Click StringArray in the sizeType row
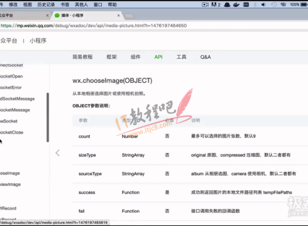 [133, 155]
